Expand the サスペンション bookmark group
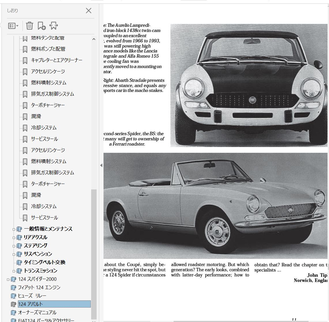Viewport: 329px width, 322px height. point(14,255)
